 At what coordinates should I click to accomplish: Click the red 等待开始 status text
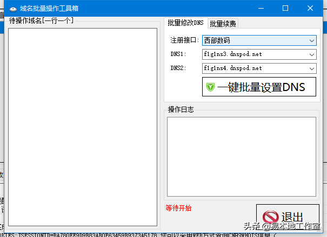pyautogui.click(x=178, y=208)
